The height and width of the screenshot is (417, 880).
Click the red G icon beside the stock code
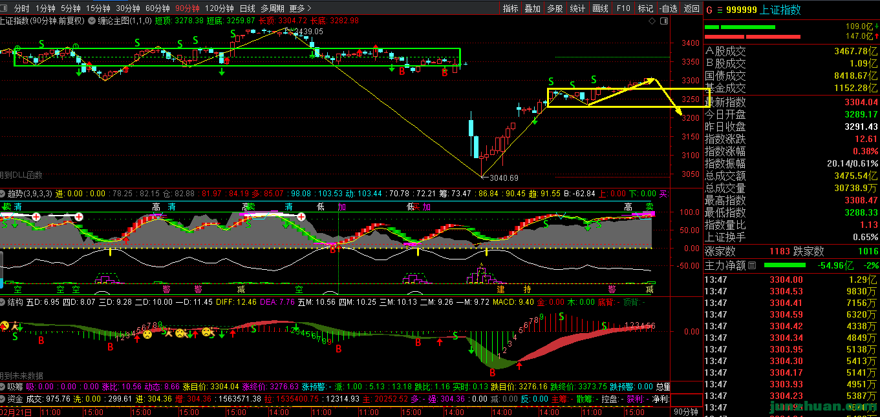tap(709, 10)
